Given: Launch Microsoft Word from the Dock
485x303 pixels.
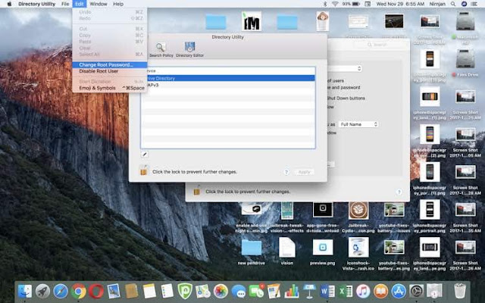Looking at the screenshot, I should click(x=327, y=292).
